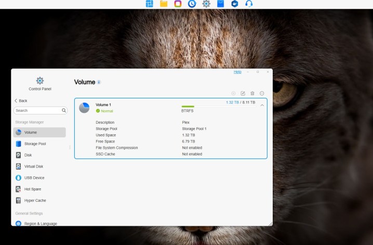Screen dimensions: 373x245
Task: Collapse the Volume 1 details panel
Action: coord(262,105)
